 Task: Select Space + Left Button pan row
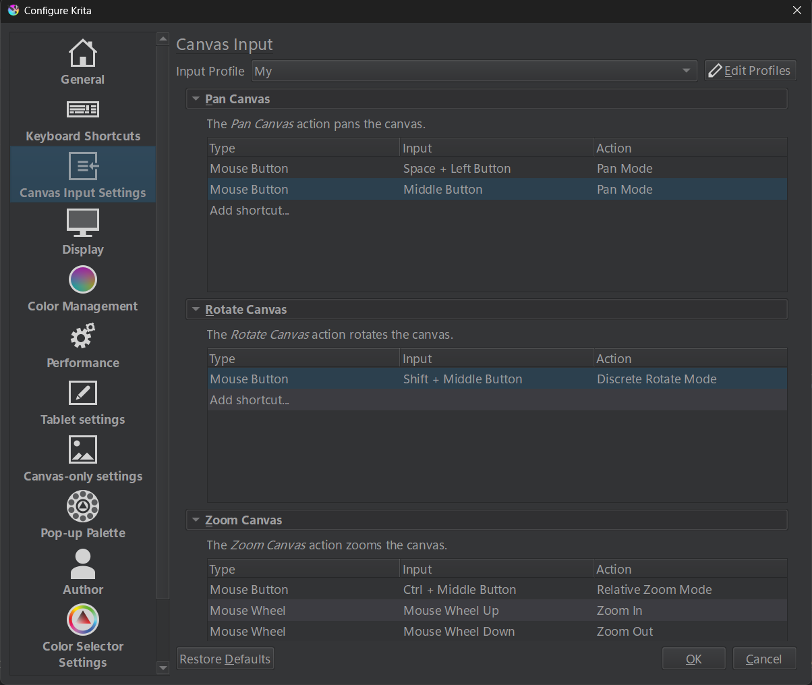pos(457,169)
